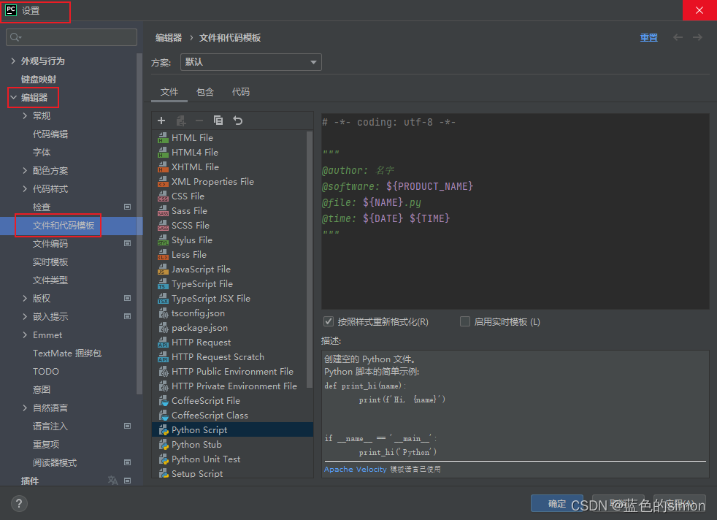Click project-level marker icon beside 文件编码
The image size is (717, 520).
click(128, 243)
